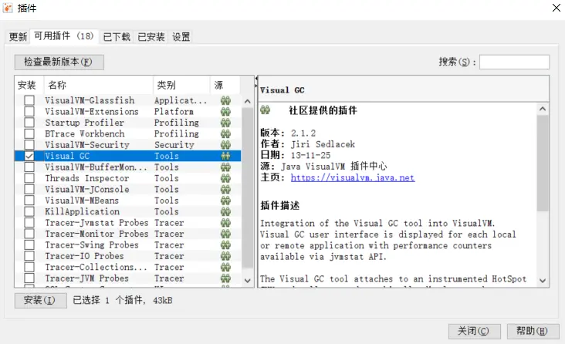565x344 pixels.
Task: Tick the VisualVM-JConsole install checkbox
Action: coord(29,190)
